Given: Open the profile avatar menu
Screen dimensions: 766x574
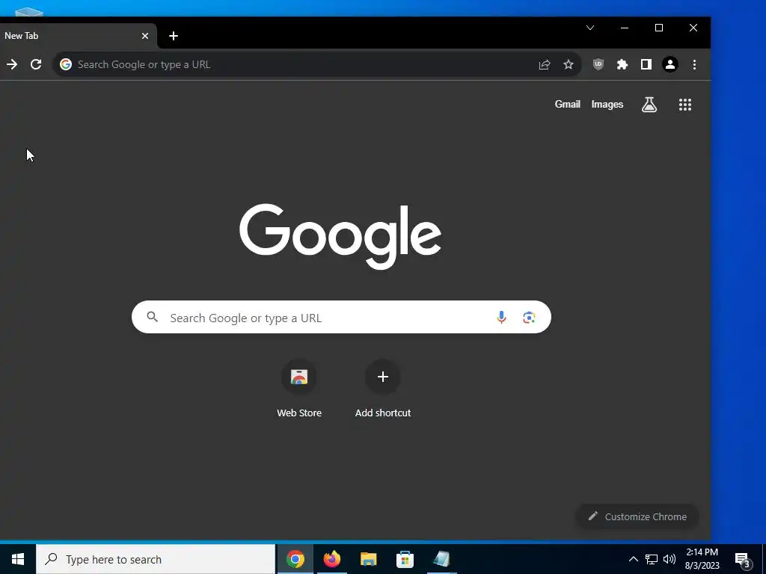Looking at the screenshot, I should point(670,64).
